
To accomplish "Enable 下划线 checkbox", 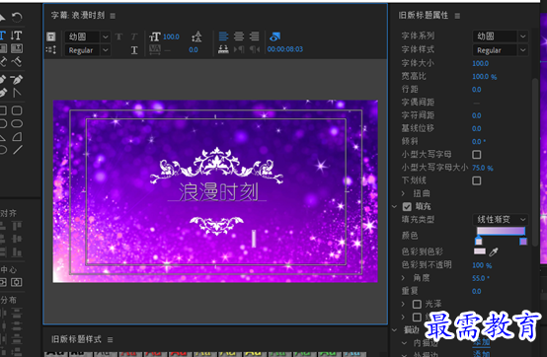I will coord(477,180).
